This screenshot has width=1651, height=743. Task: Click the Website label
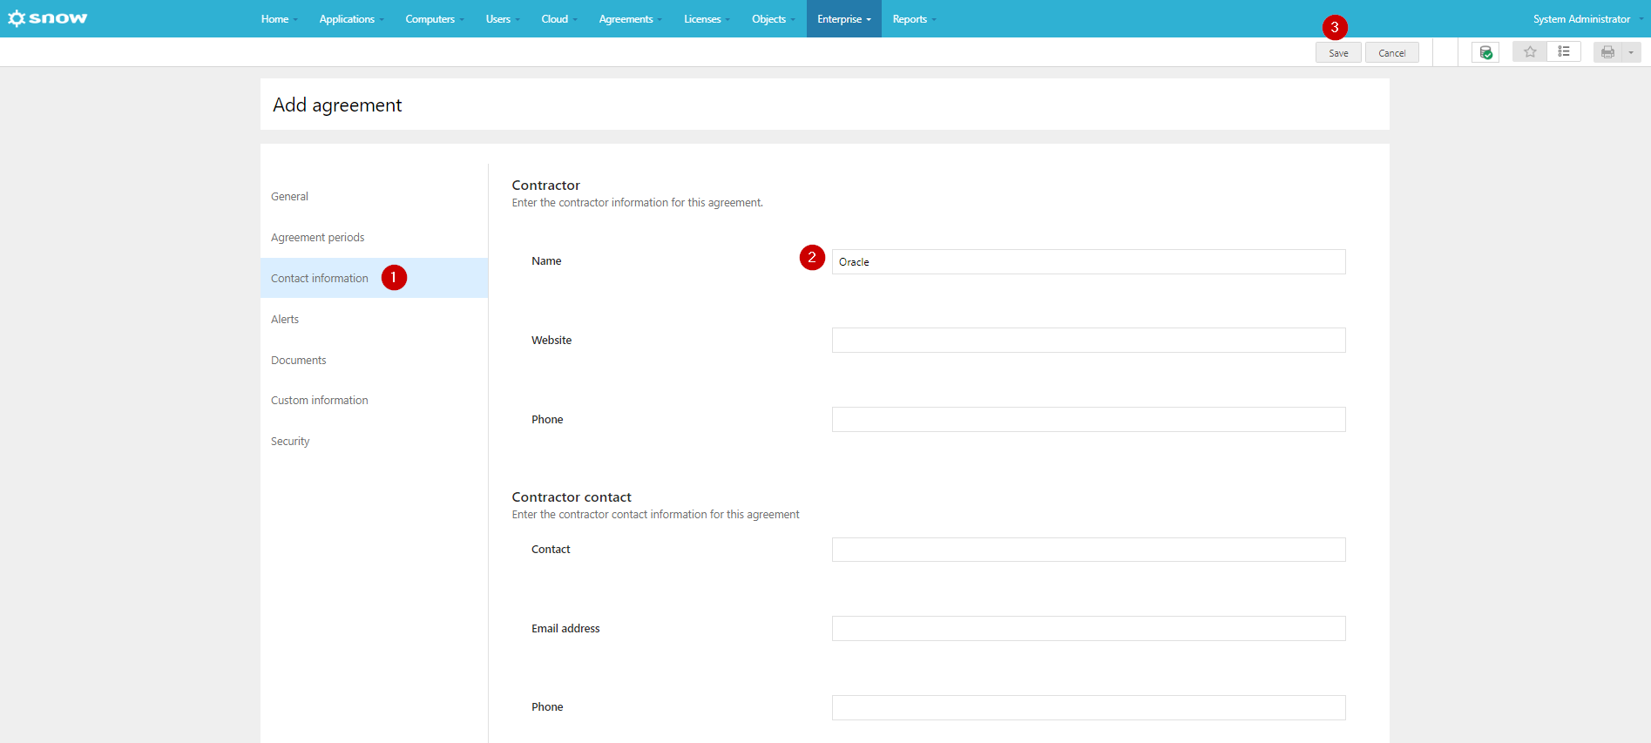point(551,341)
